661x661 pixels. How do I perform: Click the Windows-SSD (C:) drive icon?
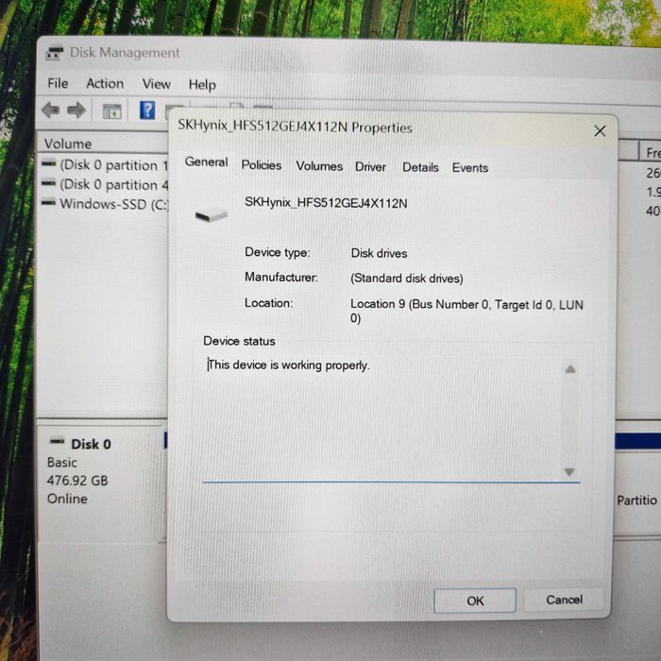click(48, 203)
